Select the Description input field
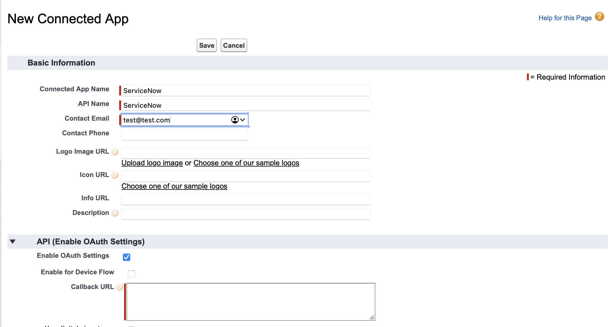The image size is (614, 327). click(245, 214)
